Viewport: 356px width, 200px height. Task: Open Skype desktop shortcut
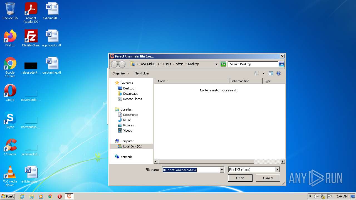coord(10,120)
